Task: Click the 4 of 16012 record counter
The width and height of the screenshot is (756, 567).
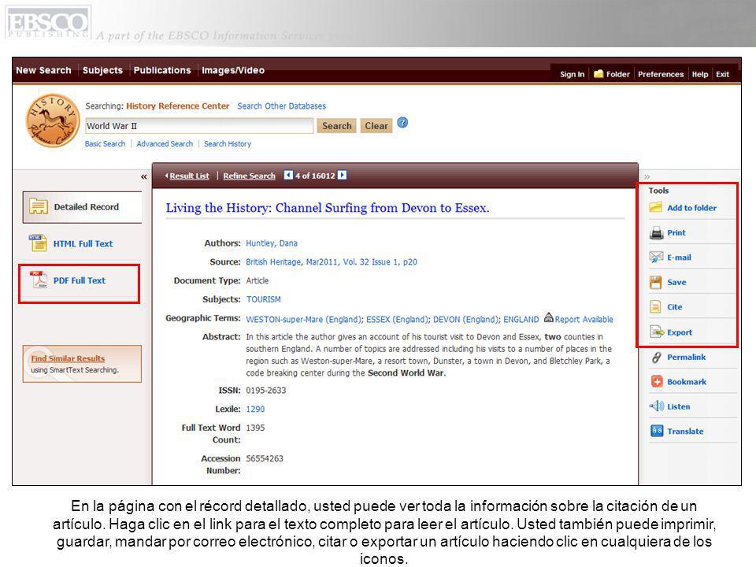Action: (x=315, y=176)
